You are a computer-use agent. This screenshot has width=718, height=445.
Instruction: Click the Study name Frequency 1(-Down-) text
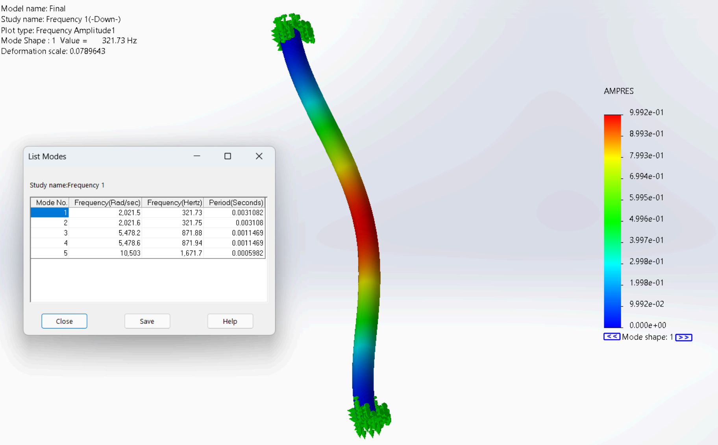click(61, 19)
